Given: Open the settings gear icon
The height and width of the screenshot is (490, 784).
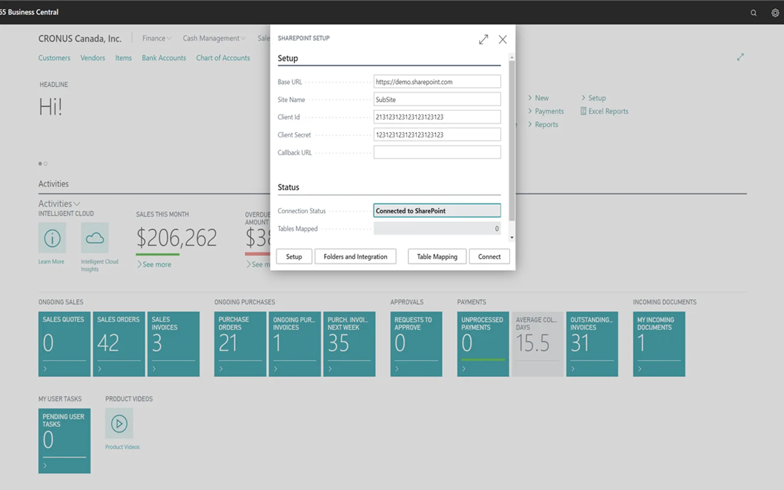Looking at the screenshot, I should (x=775, y=13).
